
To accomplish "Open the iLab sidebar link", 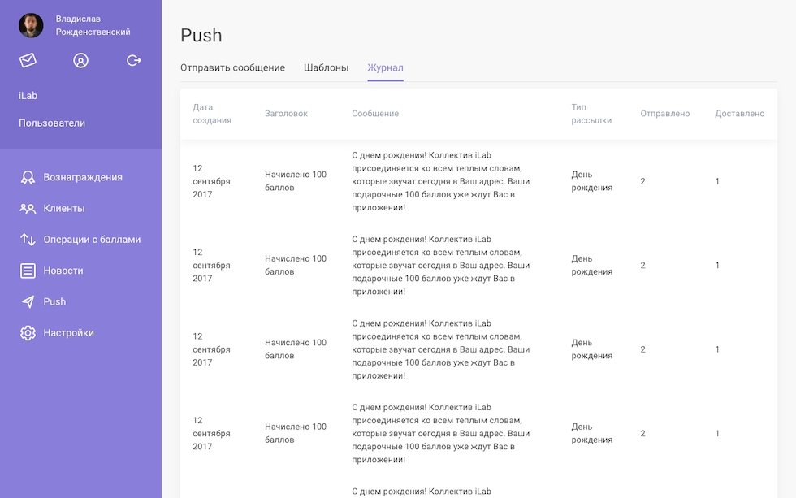I will coord(28,96).
